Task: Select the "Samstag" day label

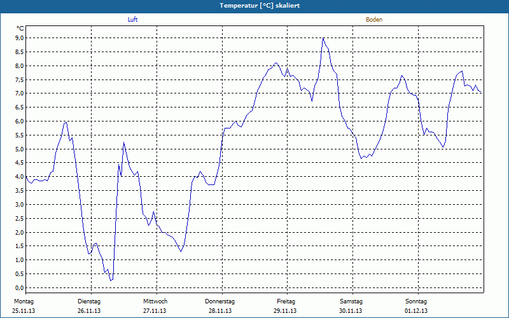Action: [351, 301]
